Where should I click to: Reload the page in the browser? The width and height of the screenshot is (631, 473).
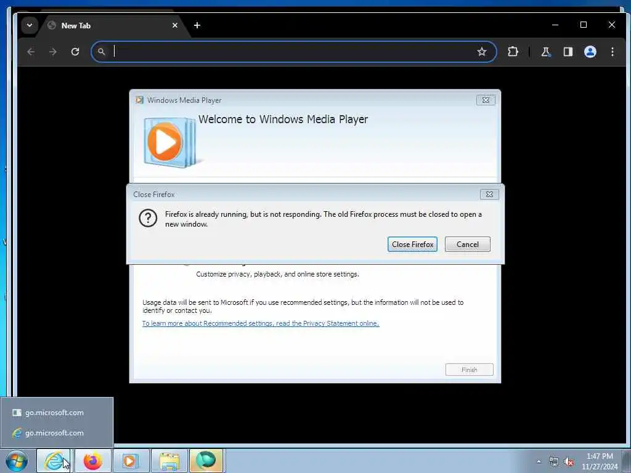[75, 52]
